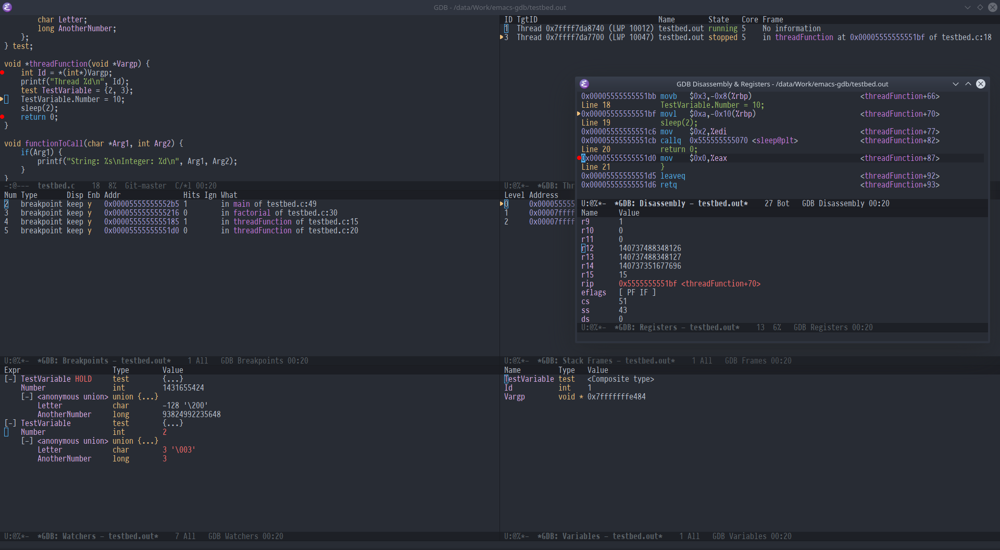Select 'Vargp' variable in Variables panel
Screen dimensions: 1000x550
[x=515, y=397]
